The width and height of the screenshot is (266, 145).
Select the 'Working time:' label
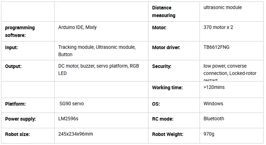coord(167,87)
